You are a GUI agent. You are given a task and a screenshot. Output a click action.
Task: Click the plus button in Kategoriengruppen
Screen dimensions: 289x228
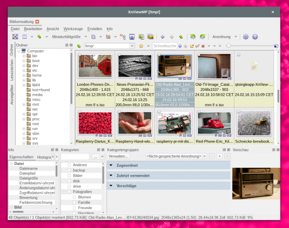[x=219, y=156]
